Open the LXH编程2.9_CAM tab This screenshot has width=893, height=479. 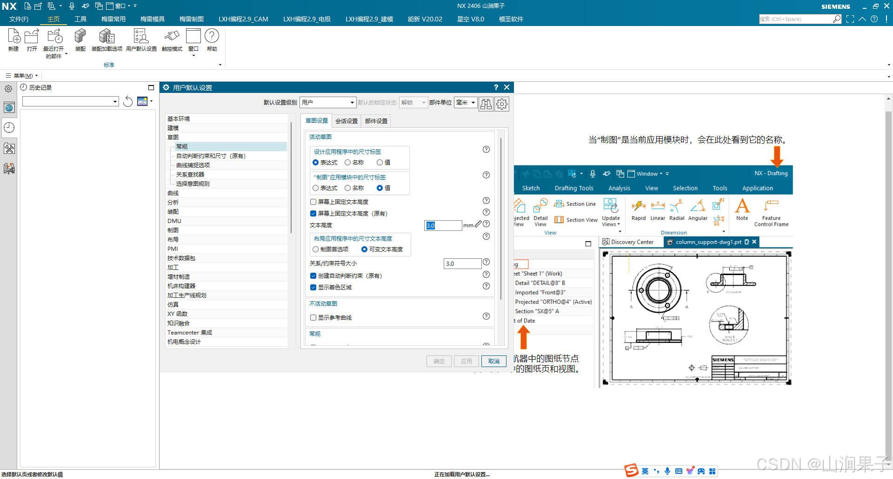click(x=243, y=19)
